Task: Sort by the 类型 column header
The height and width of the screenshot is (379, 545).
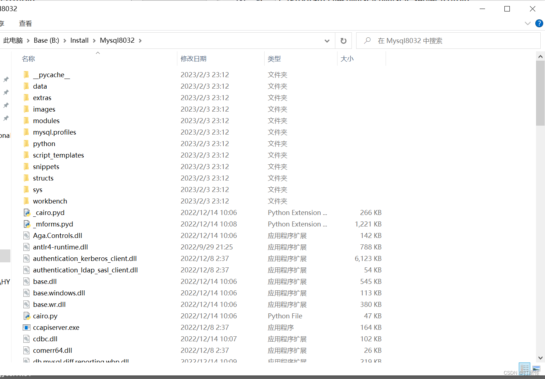Action: click(x=301, y=59)
